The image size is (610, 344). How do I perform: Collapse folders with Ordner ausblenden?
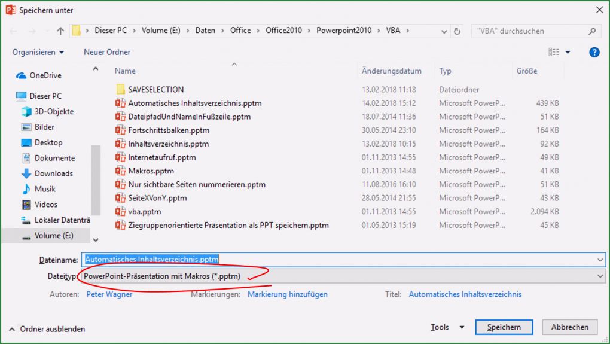[47, 329]
